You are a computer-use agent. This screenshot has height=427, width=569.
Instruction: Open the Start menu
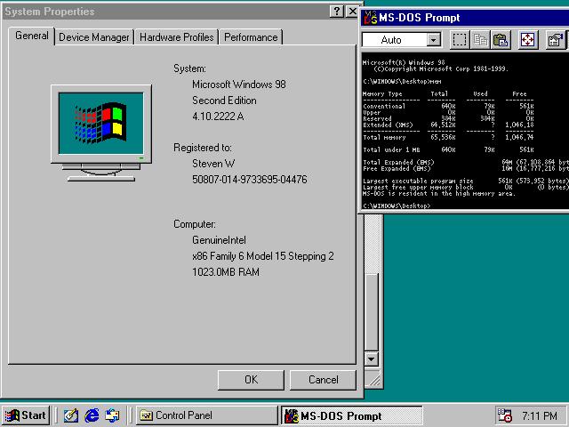pyautogui.click(x=26, y=415)
